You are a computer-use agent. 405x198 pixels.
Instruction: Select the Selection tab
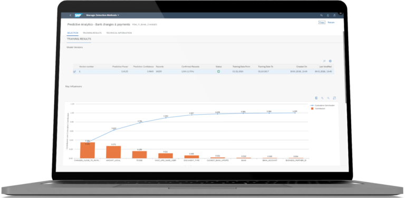[73, 33]
